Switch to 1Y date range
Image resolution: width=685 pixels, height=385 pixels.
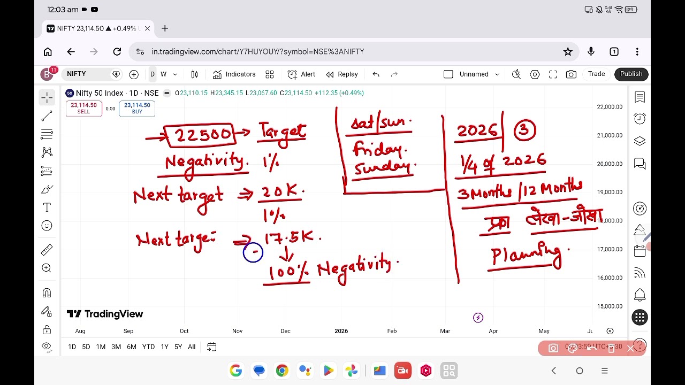pyautogui.click(x=164, y=347)
